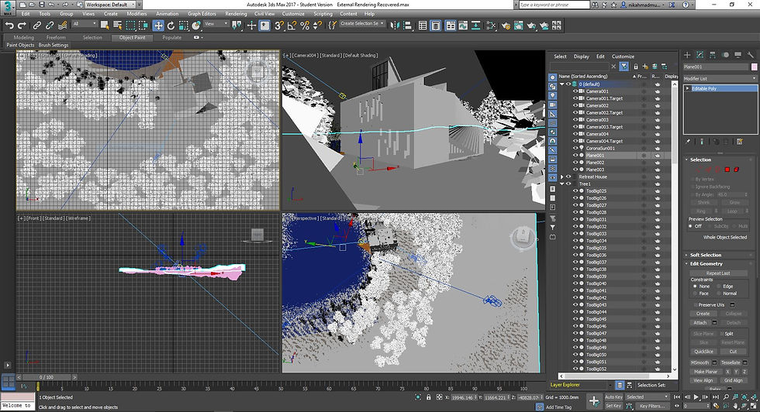
Task: Click the QuickSlice button
Action: point(703,352)
